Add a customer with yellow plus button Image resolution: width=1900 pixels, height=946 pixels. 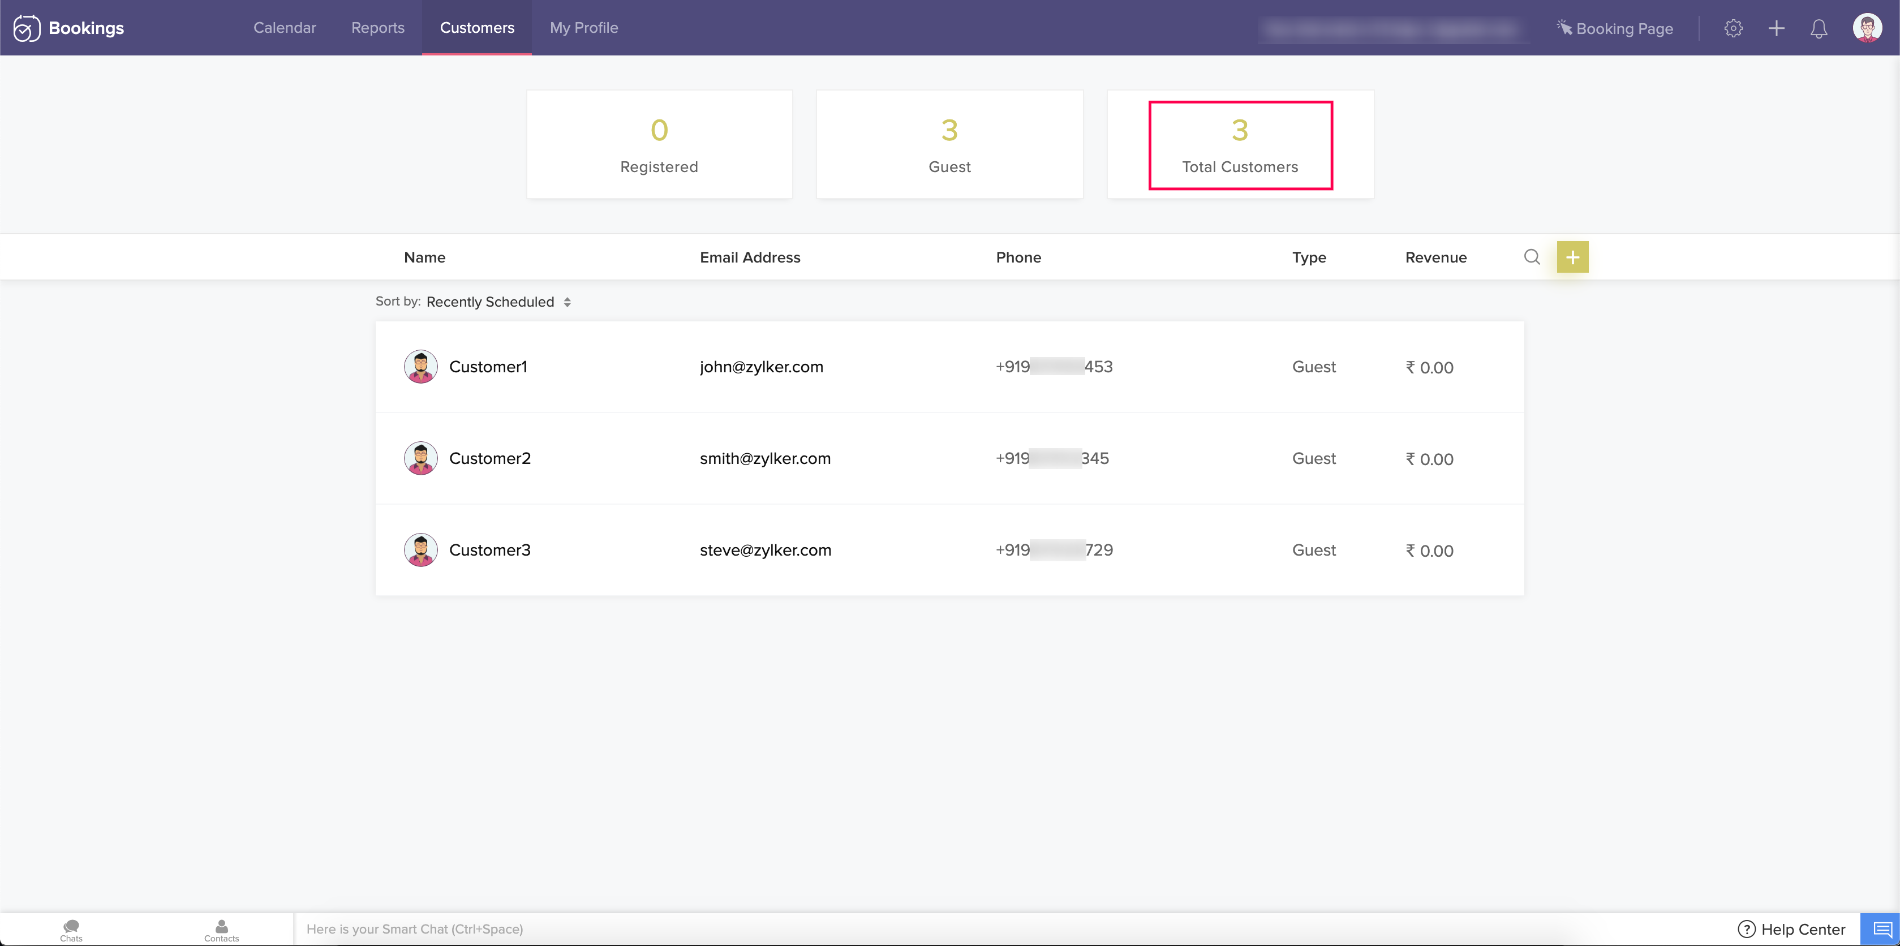tap(1572, 257)
